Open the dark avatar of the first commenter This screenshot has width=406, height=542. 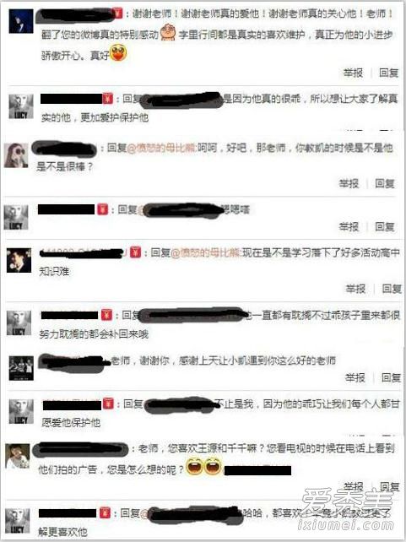coord(21,21)
